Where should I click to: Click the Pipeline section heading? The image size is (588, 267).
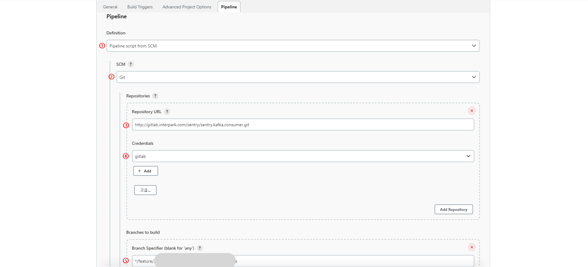coord(116,16)
